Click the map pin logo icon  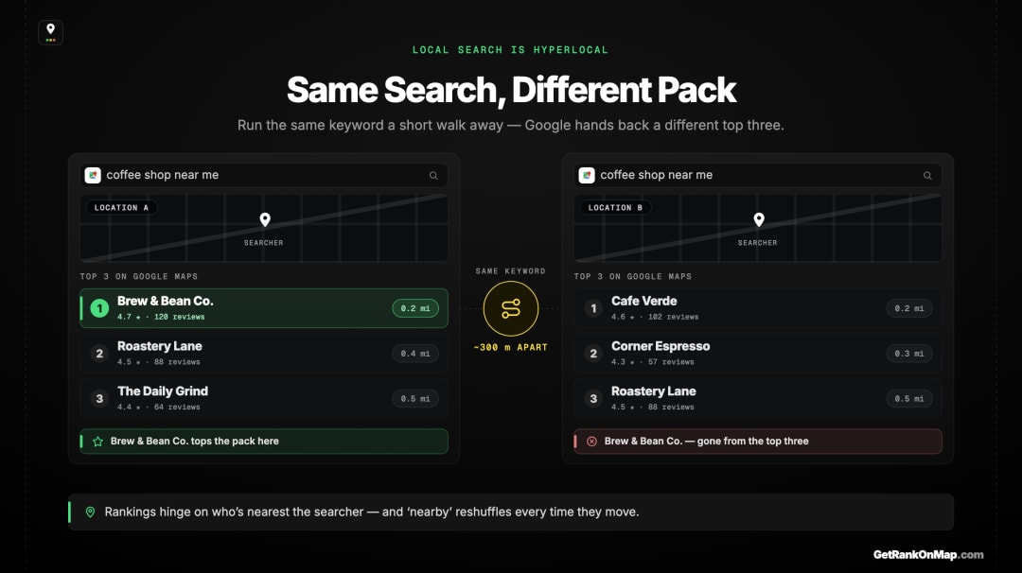pyautogui.click(x=50, y=32)
